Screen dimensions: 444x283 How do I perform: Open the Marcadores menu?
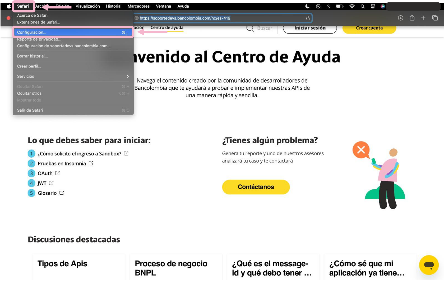pyautogui.click(x=138, y=6)
